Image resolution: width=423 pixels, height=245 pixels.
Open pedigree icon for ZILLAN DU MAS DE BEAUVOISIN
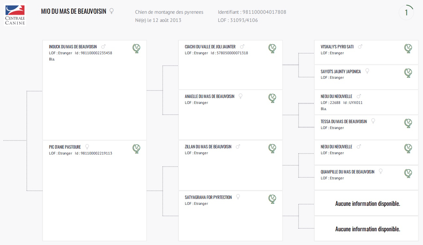(272, 148)
